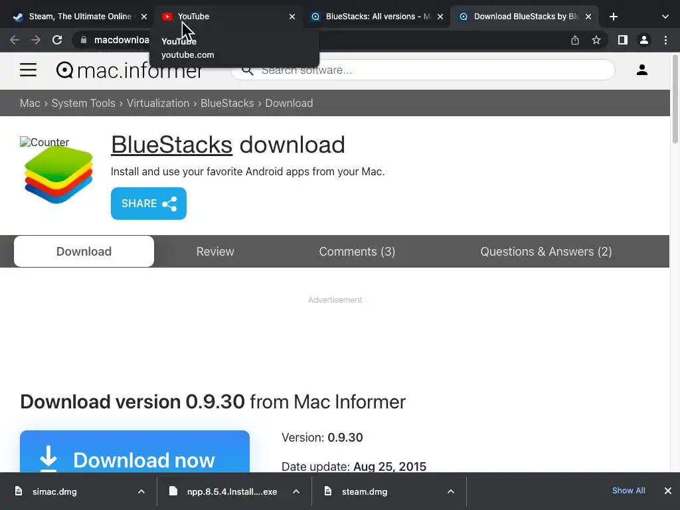Viewport: 680px width, 510px height.
Task: Open BlueStacks breadcrumb link
Action: point(227,103)
